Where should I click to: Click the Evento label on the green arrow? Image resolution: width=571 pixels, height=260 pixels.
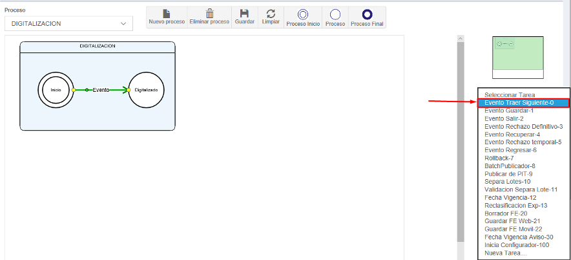[101, 90]
